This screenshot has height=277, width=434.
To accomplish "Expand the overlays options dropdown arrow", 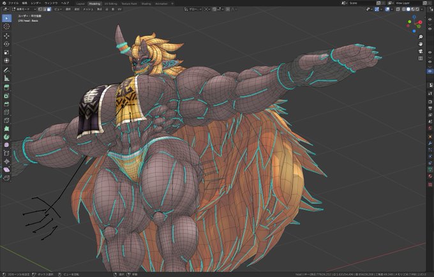I will pos(393,9).
